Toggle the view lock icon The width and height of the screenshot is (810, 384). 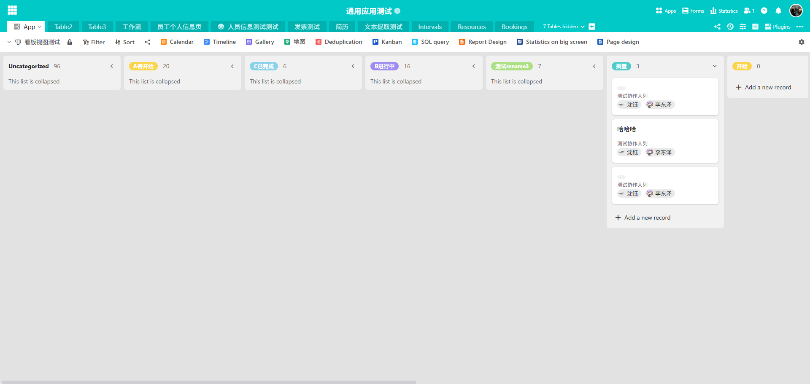70,42
